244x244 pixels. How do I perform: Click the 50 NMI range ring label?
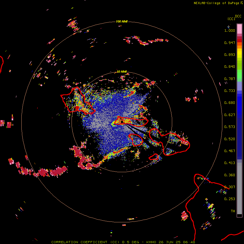122,72
